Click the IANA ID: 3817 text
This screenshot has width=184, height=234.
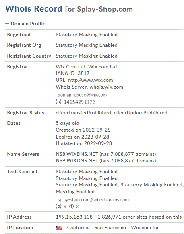click(73, 73)
